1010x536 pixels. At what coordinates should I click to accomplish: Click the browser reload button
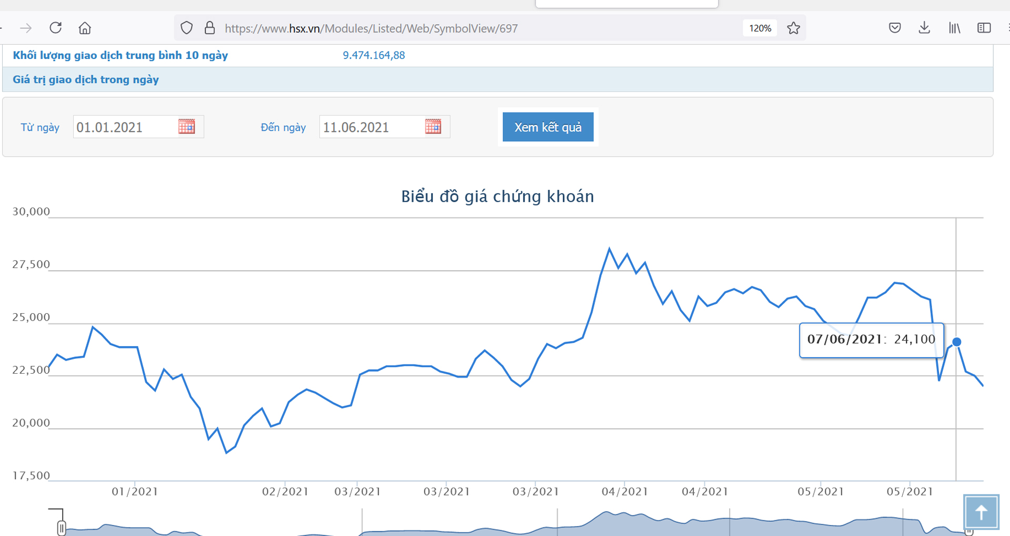56,28
